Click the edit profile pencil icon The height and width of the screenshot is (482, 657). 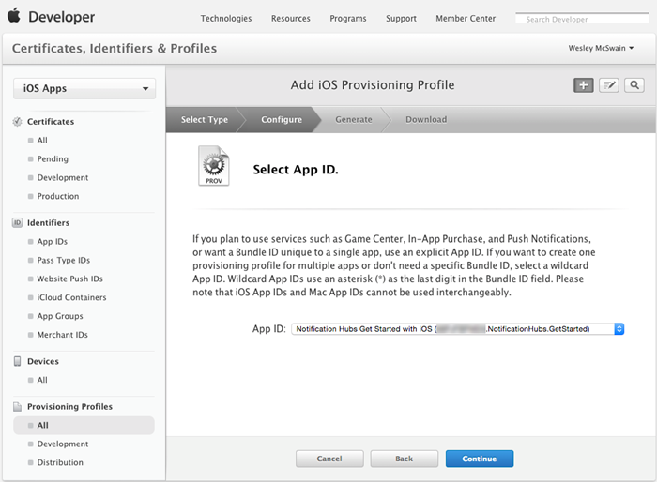(x=609, y=85)
